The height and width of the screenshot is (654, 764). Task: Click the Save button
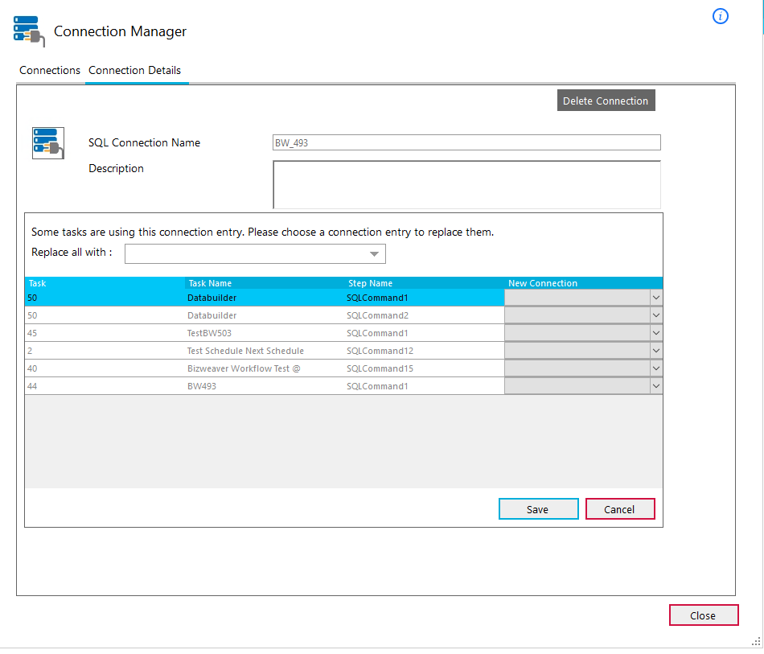(538, 509)
